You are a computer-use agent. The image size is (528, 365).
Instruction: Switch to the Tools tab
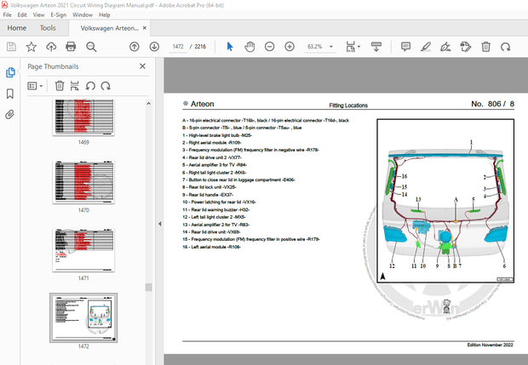[x=48, y=28]
